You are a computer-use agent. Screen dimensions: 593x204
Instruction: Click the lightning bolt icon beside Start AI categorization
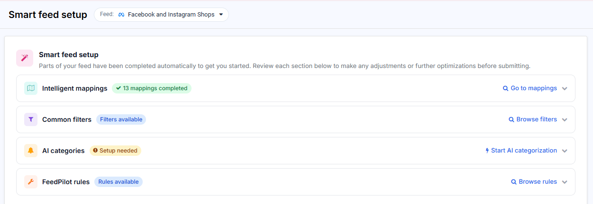tap(487, 151)
